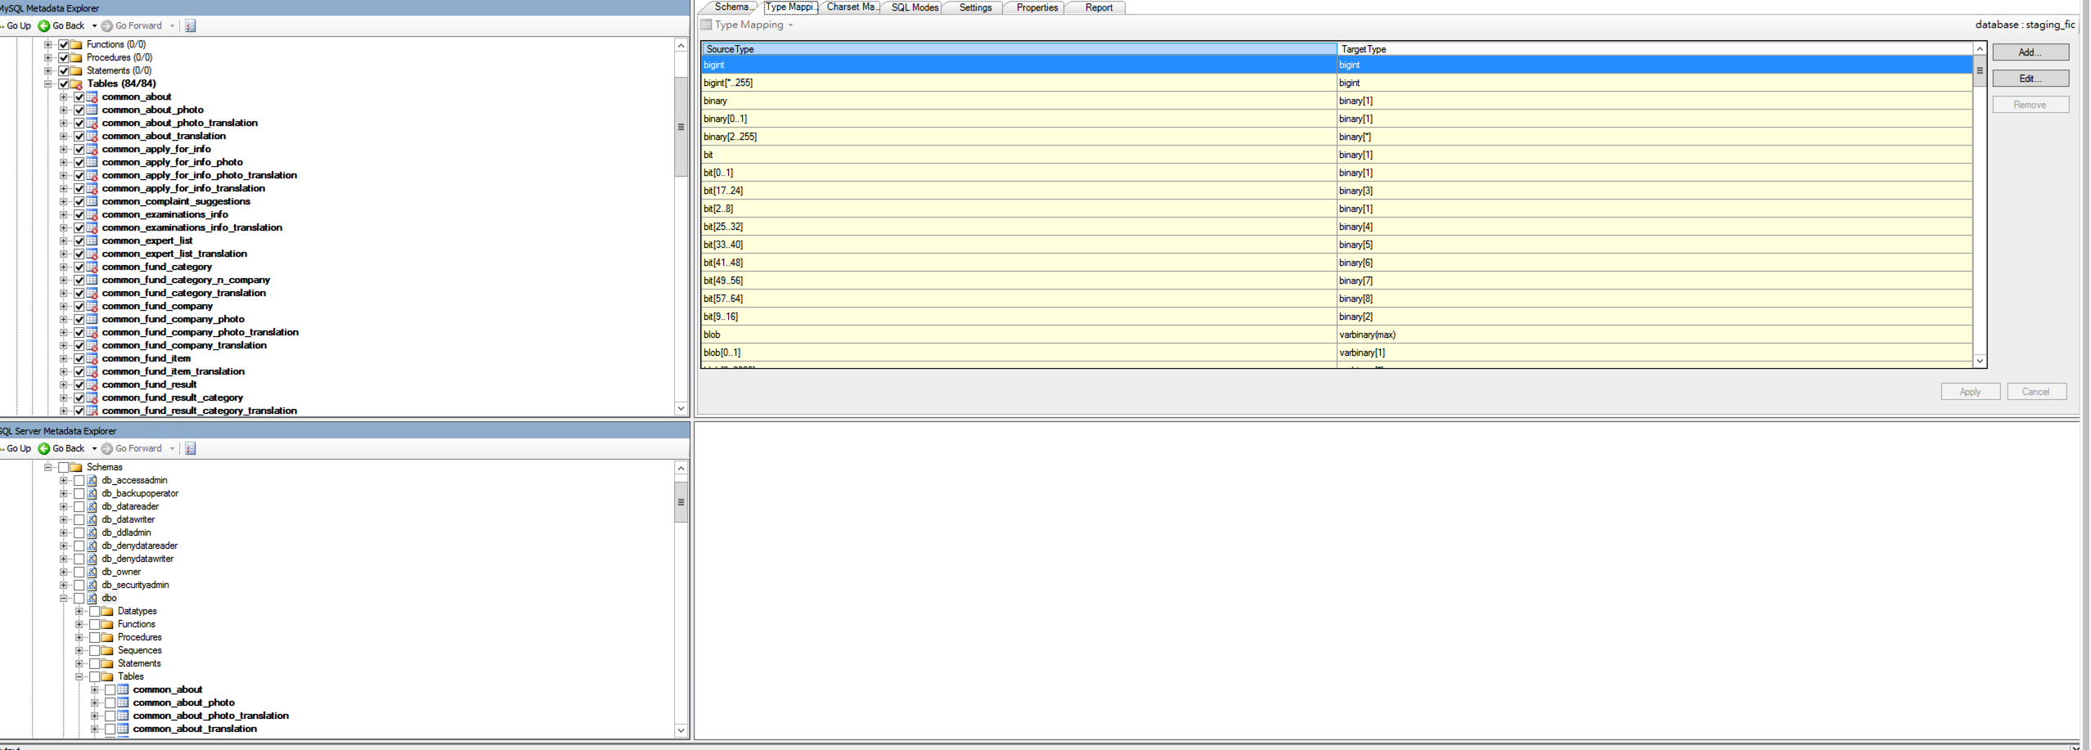Click Go Back in SQL Server Metadata Explorer
2091x750 pixels.
(x=61, y=449)
